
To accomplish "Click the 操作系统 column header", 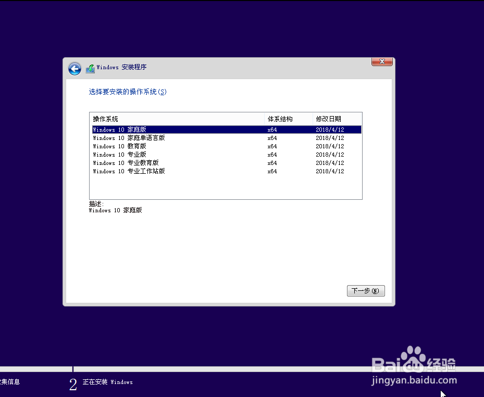I will coord(177,119).
